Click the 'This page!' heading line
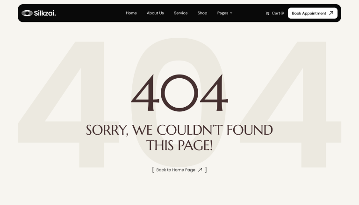 [179, 145]
